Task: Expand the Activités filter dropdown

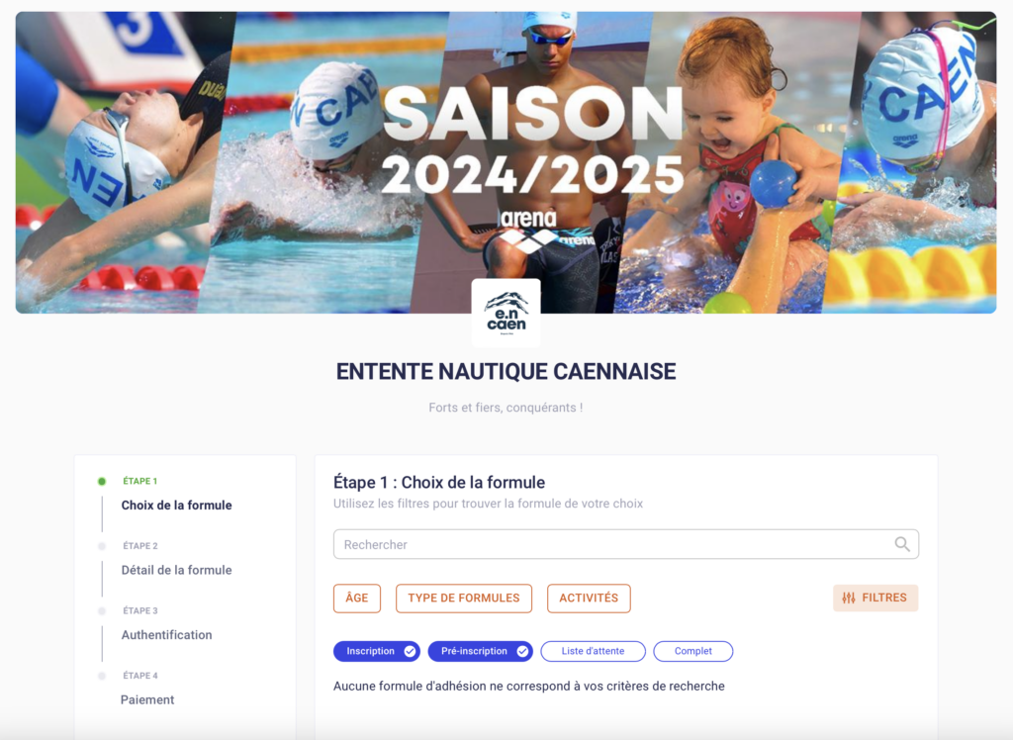Action: [x=589, y=598]
